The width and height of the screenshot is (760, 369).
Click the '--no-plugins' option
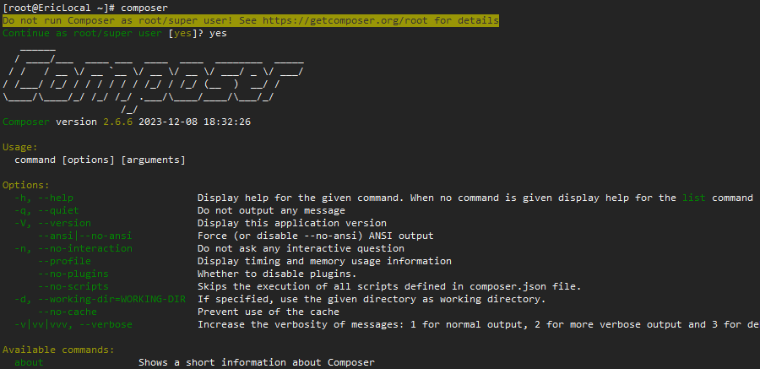73,274
